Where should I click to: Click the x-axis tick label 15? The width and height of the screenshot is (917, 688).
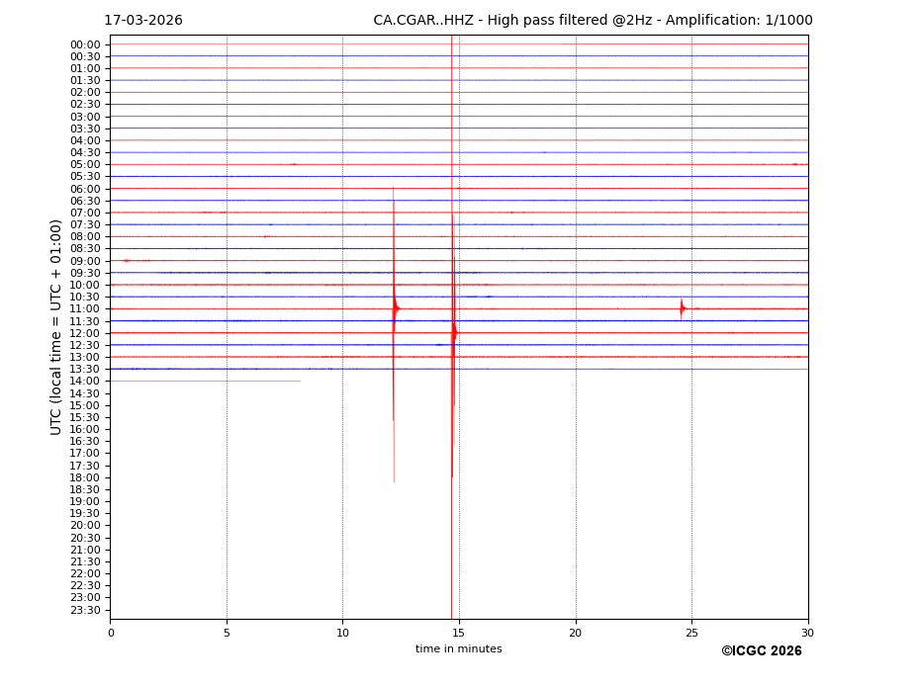click(459, 633)
